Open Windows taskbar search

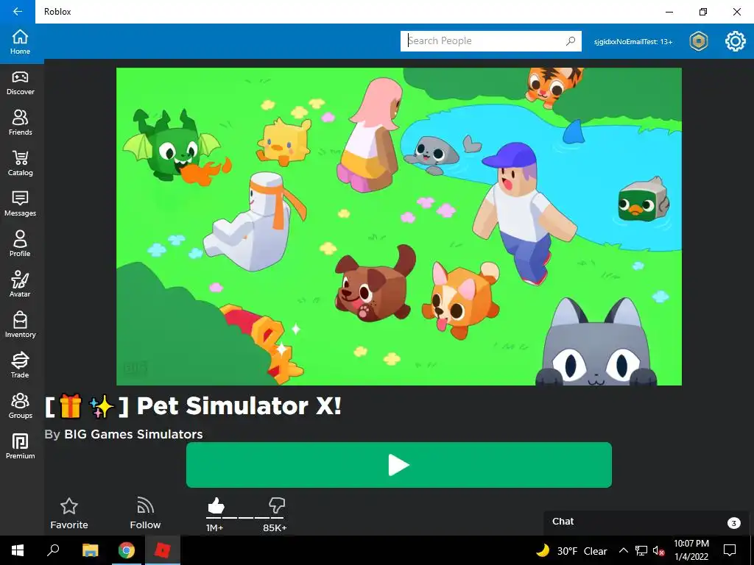pyautogui.click(x=53, y=550)
